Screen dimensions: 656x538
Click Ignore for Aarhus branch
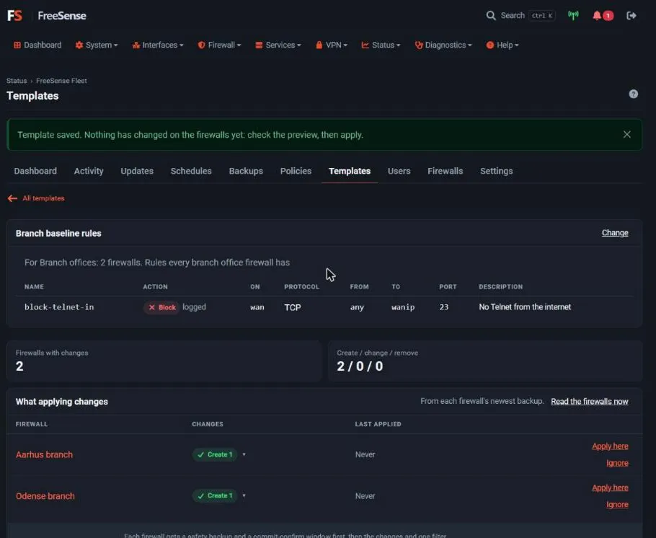(618, 463)
